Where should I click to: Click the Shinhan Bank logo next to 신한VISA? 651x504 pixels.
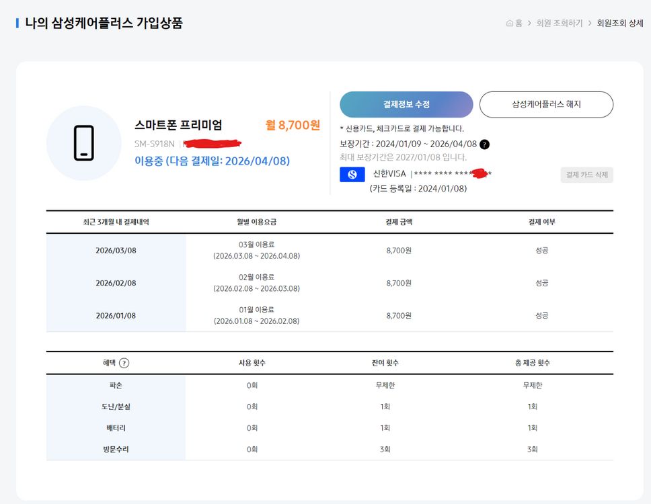[x=351, y=175]
